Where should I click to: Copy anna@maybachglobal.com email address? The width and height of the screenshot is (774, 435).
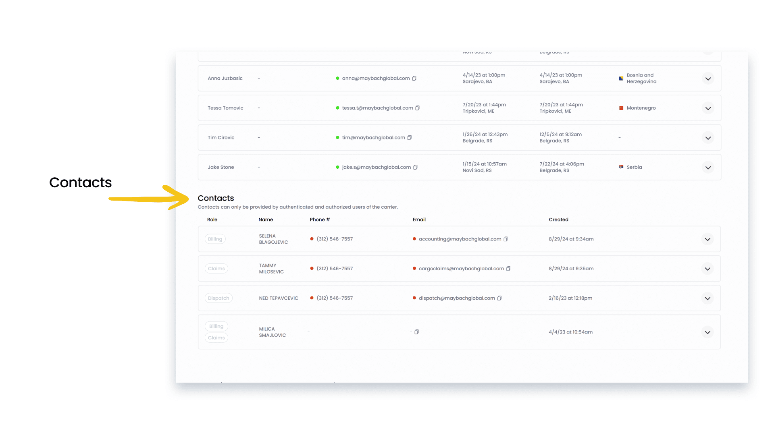click(414, 79)
